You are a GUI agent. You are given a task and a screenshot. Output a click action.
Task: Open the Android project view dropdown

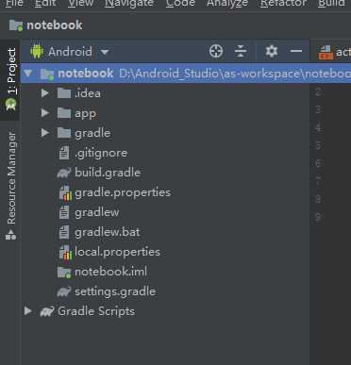click(x=78, y=52)
